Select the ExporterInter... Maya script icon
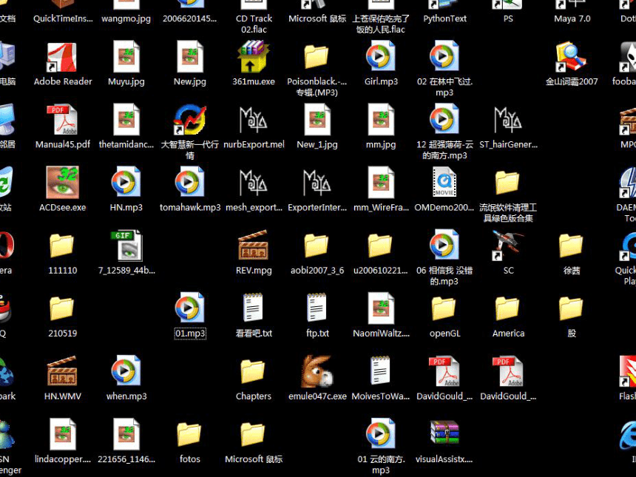The width and height of the screenshot is (636, 477). (x=317, y=183)
